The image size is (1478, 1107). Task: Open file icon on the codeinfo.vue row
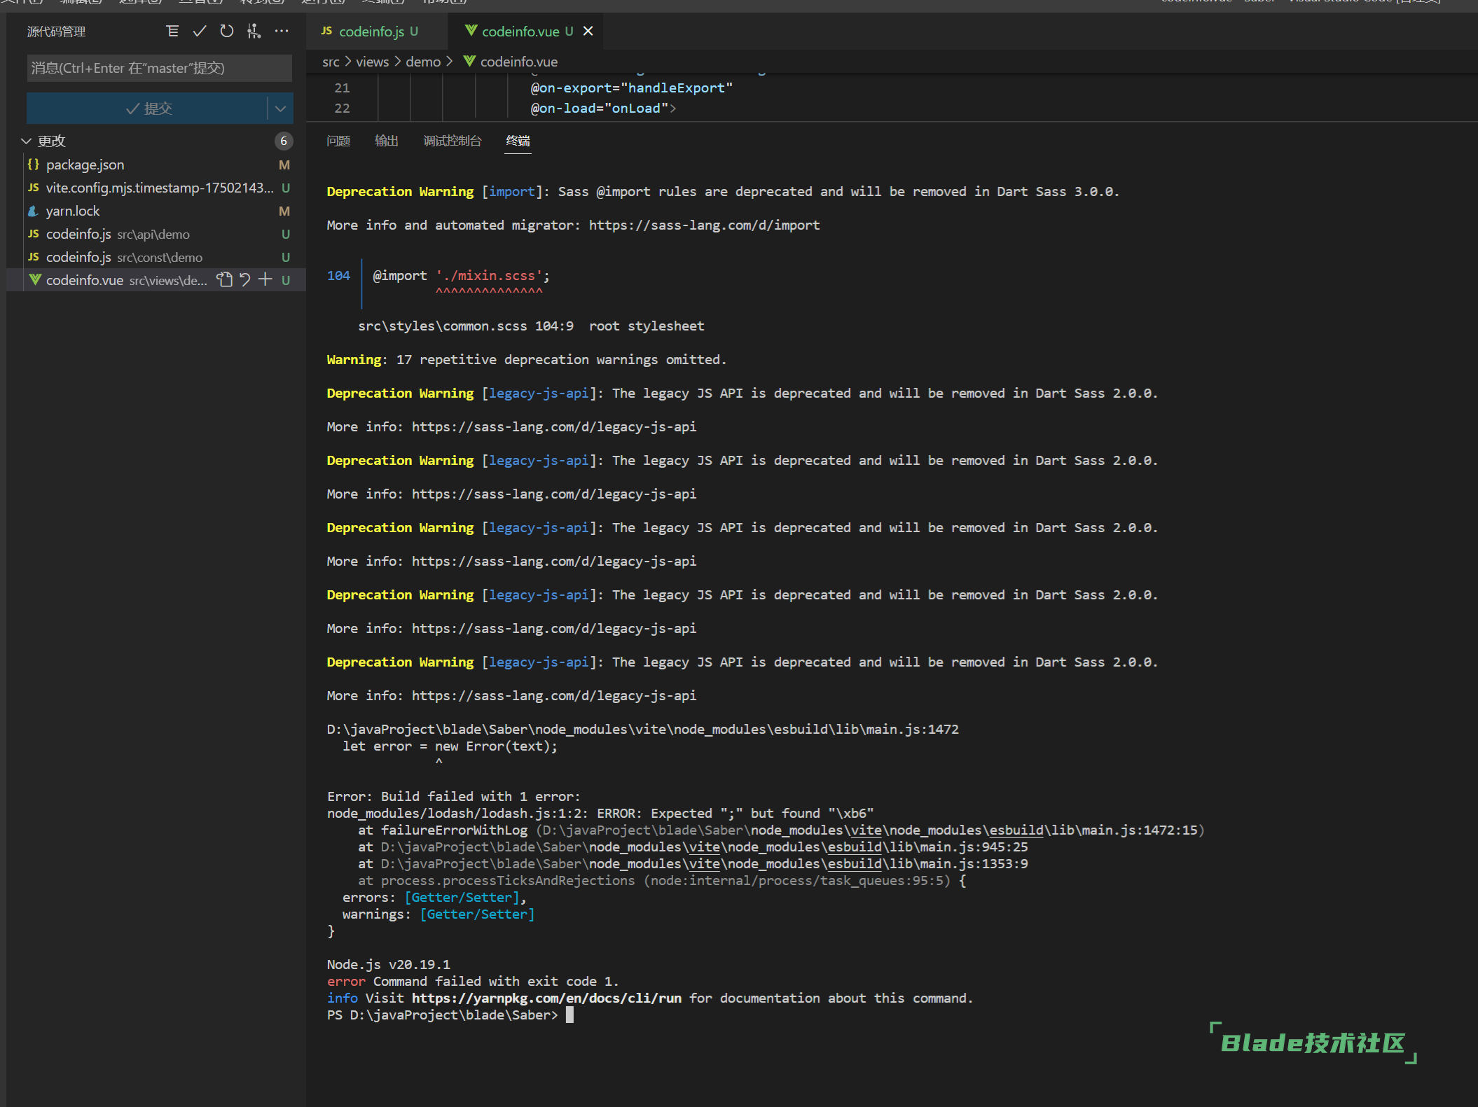pos(224,280)
